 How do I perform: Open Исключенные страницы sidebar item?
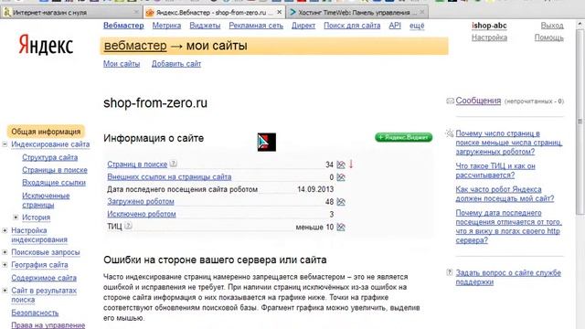point(46,200)
